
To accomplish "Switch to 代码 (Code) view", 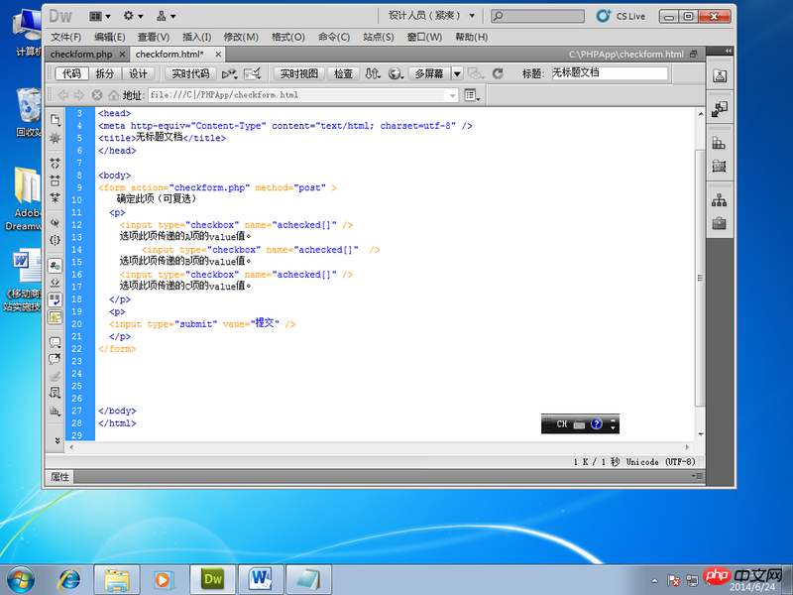I will [x=71, y=73].
